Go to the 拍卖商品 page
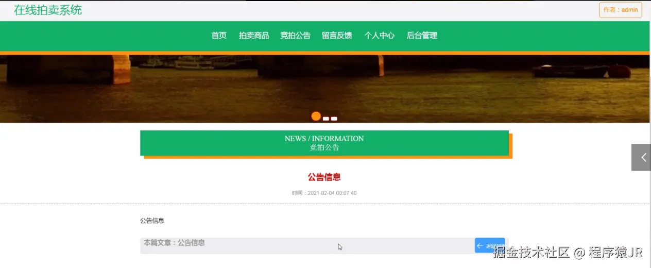 pyautogui.click(x=254, y=36)
